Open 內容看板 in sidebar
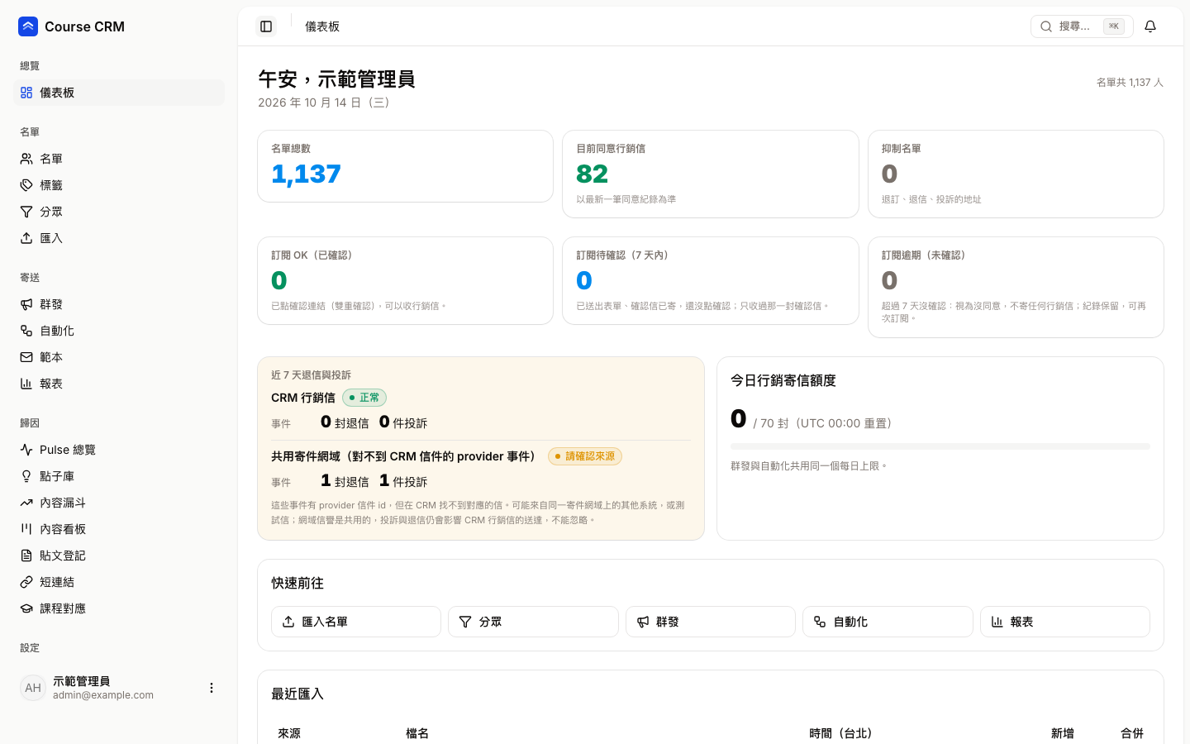1190x744 pixels. point(119,529)
